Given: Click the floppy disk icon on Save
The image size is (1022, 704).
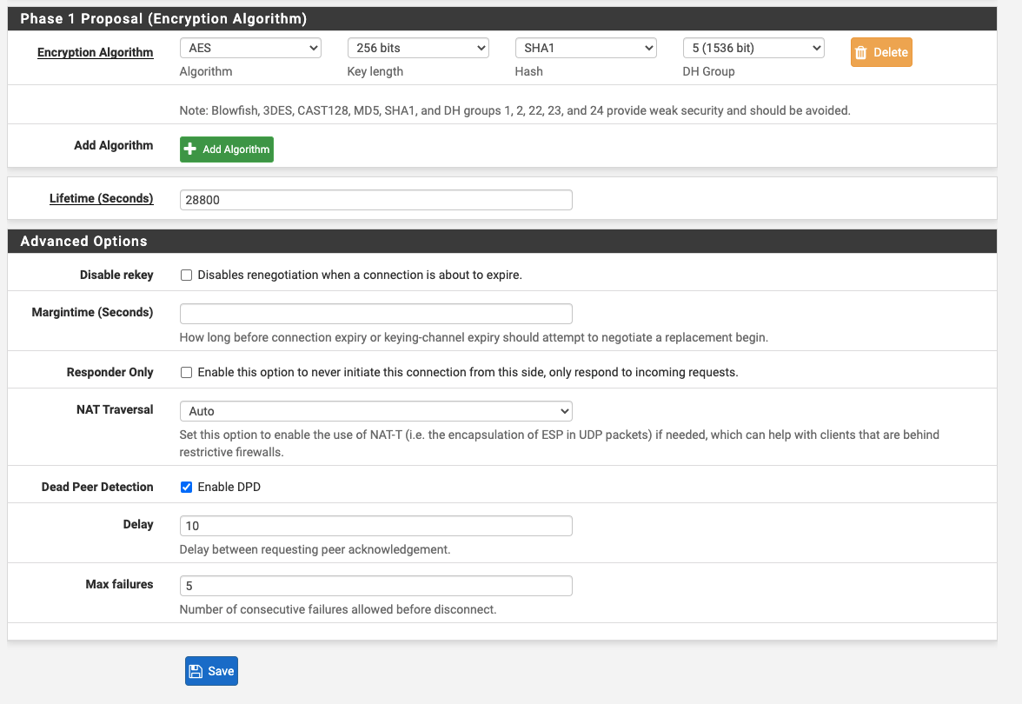Looking at the screenshot, I should (x=196, y=671).
